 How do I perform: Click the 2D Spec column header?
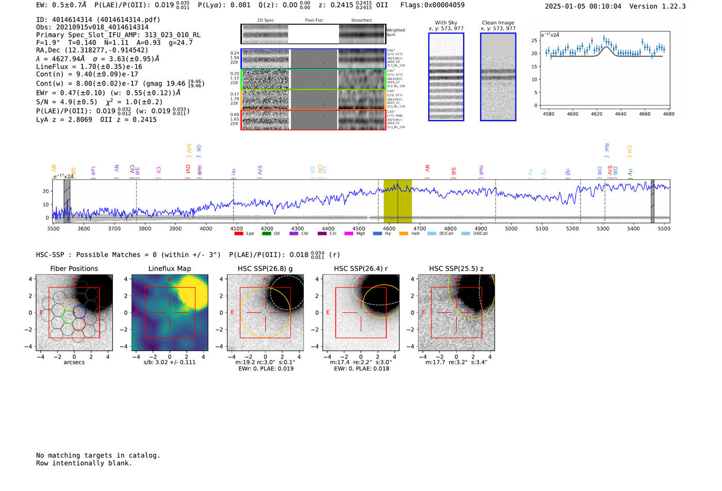coord(266,21)
